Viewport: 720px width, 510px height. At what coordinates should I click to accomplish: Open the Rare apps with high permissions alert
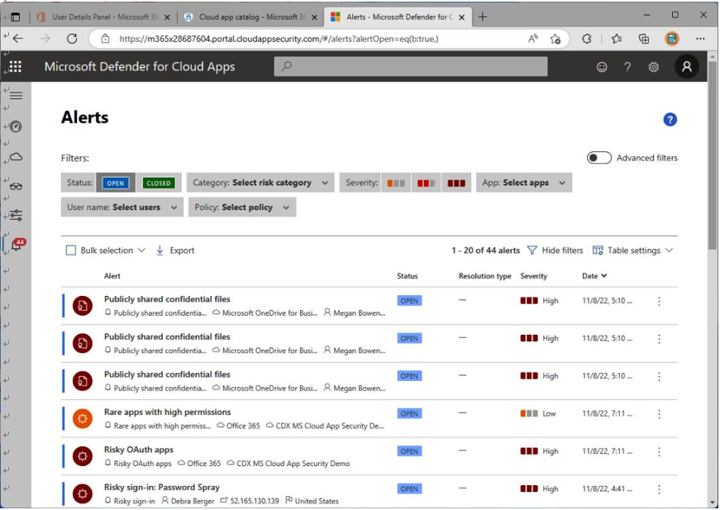tap(168, 412)
